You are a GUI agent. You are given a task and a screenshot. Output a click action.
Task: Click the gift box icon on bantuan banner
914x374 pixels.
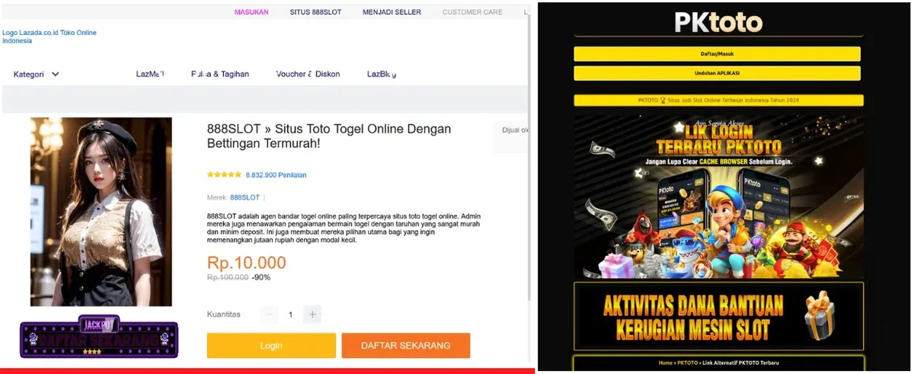(x=820, y=315)
